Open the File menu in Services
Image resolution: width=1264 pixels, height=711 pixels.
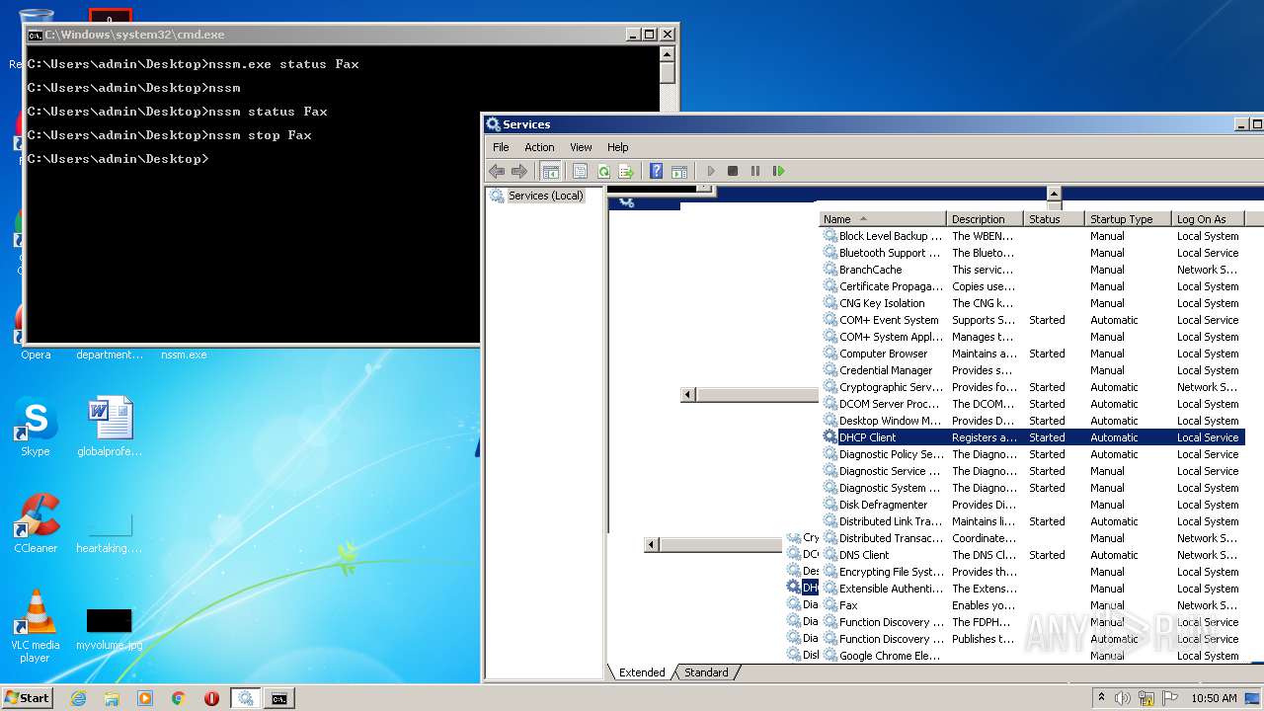point(501,147)
